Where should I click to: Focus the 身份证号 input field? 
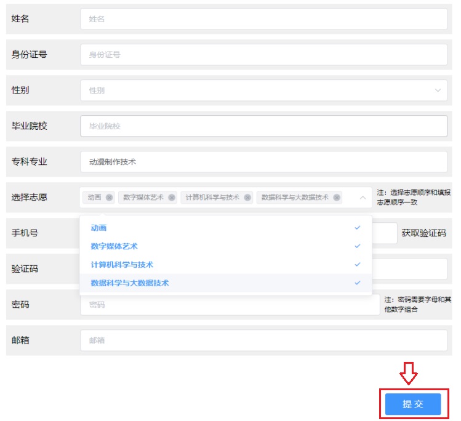pyautogui.click(x=263, y=55)
